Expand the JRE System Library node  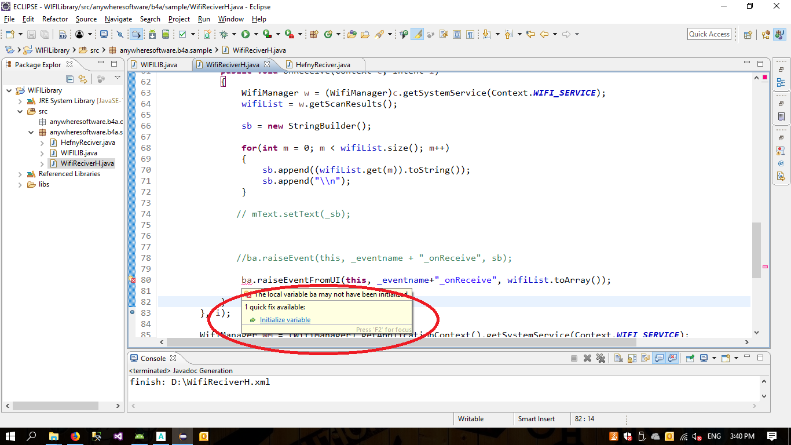(x=20, y=101)
